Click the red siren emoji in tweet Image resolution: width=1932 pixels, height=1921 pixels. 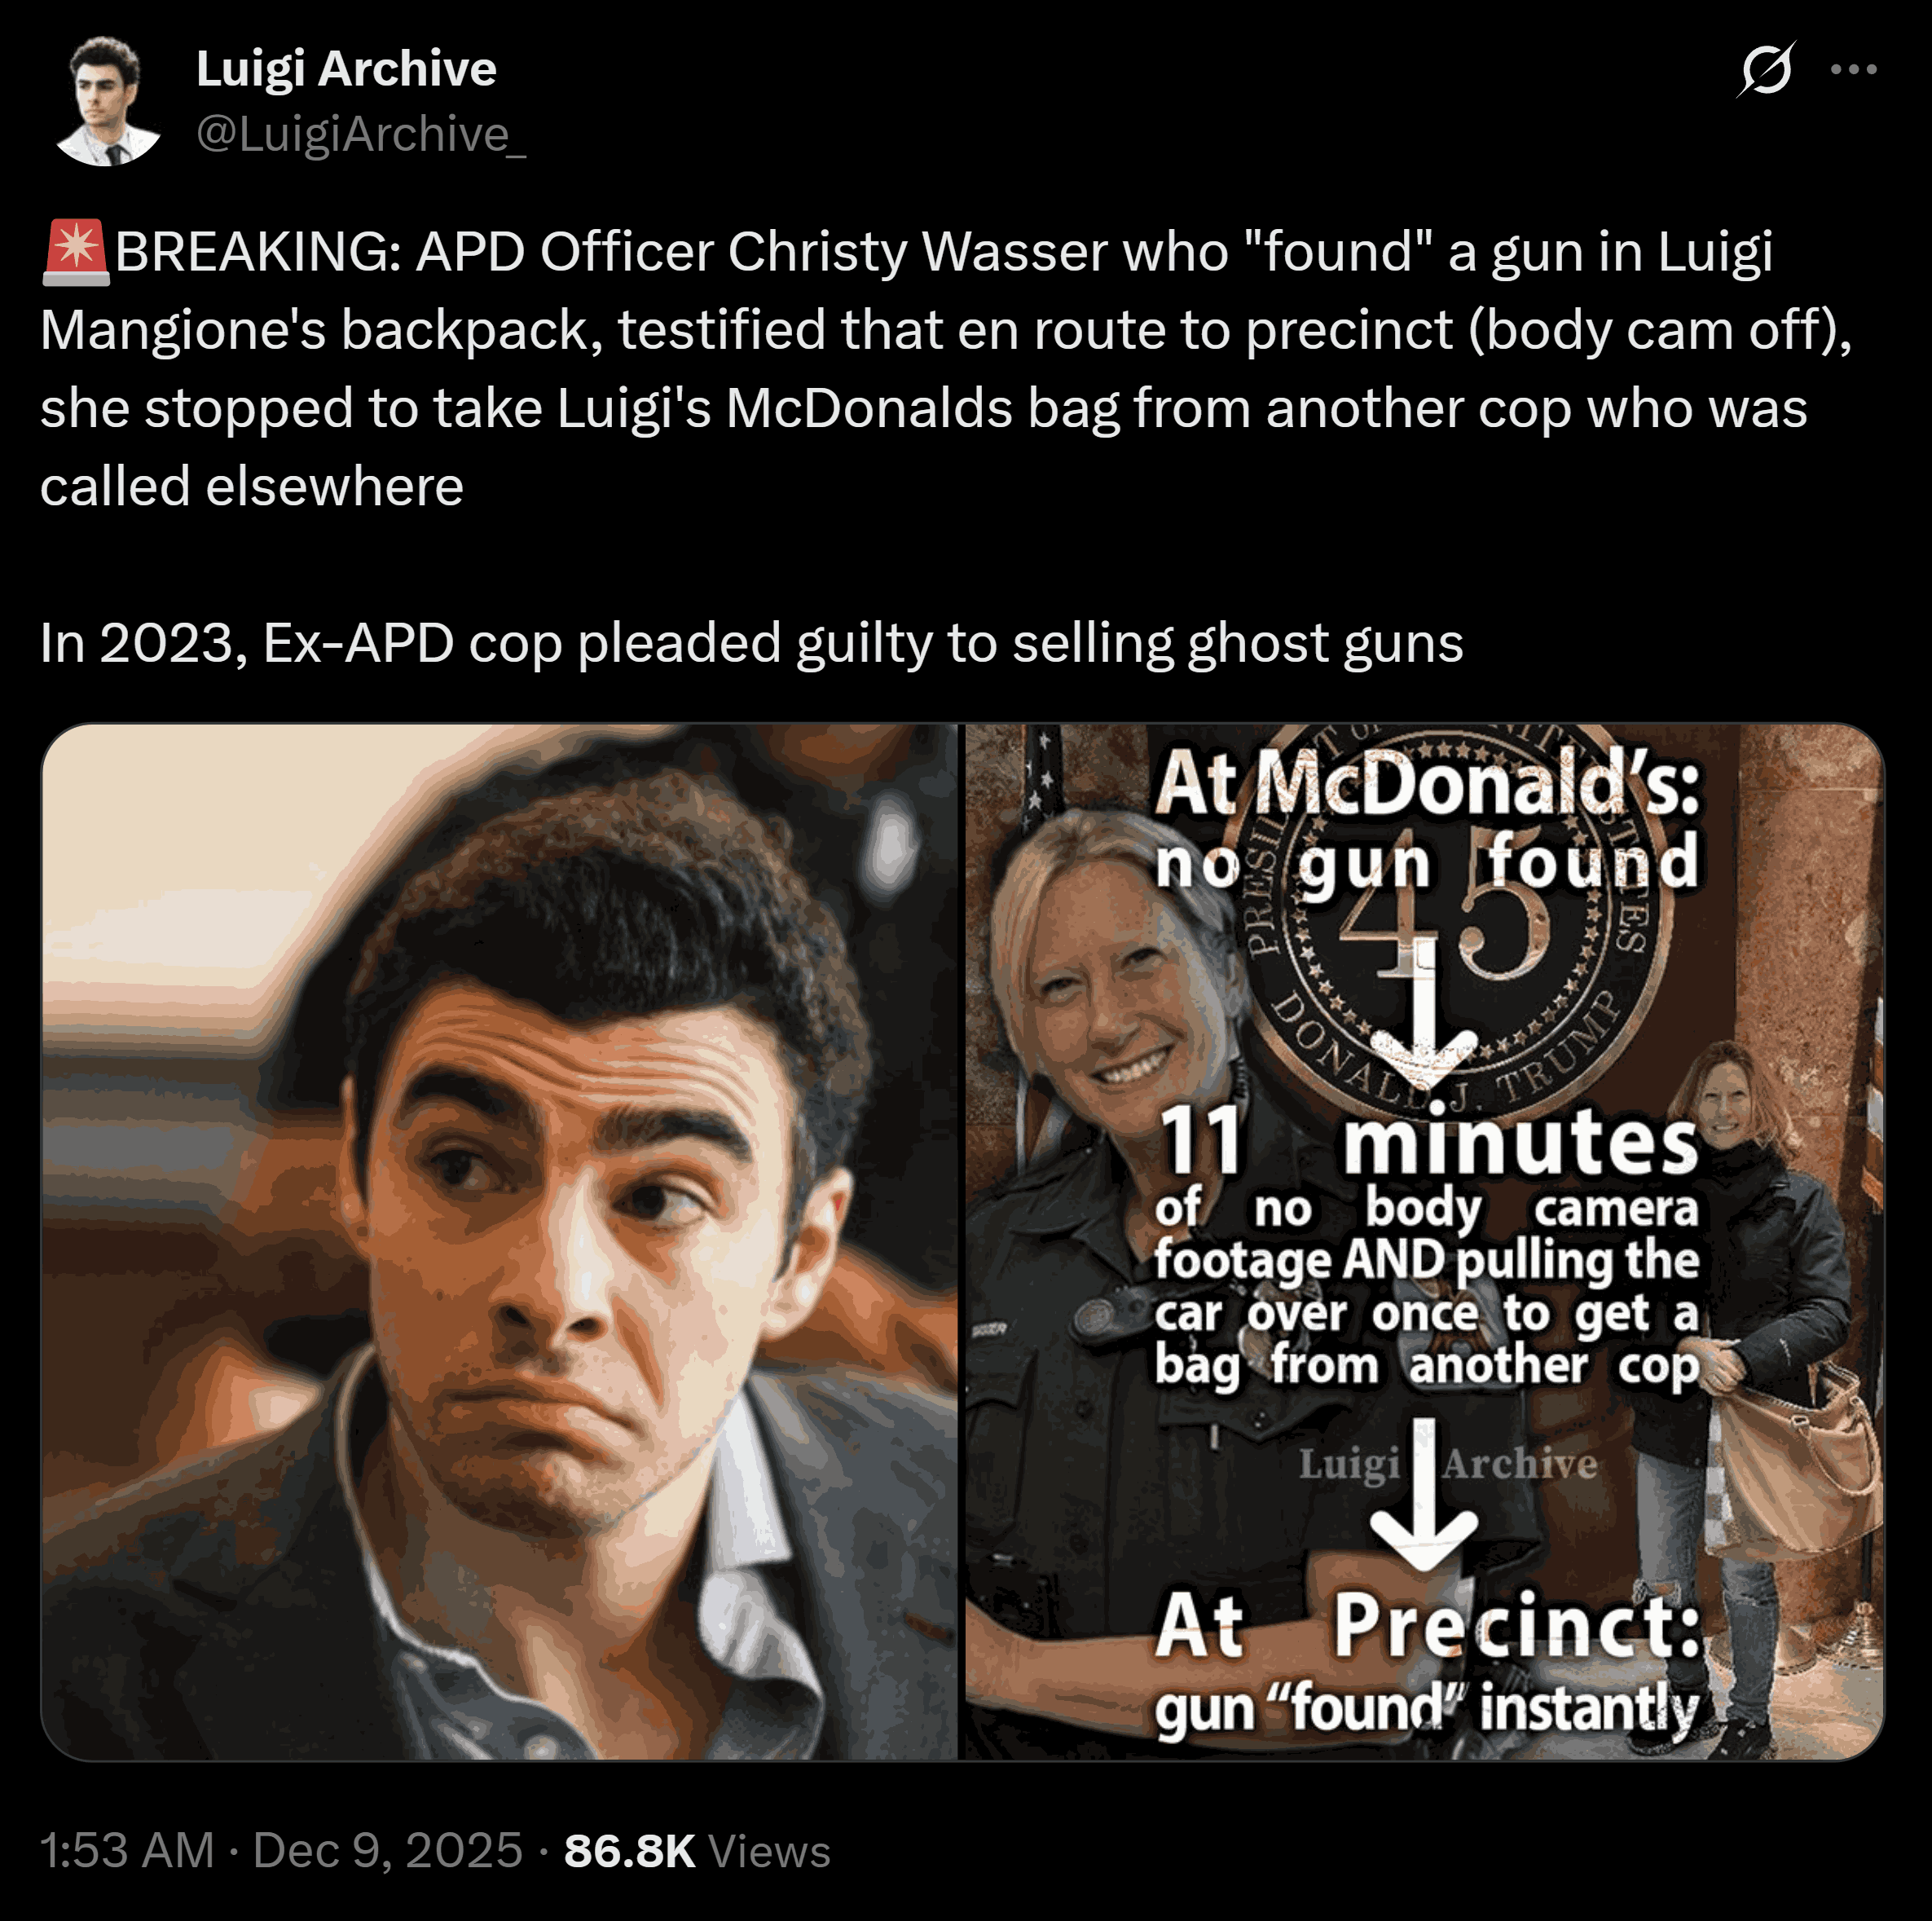(76, 252)
